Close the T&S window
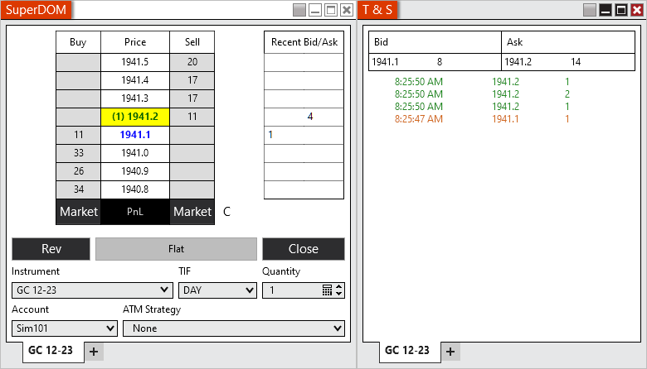 tap(636, 10)
